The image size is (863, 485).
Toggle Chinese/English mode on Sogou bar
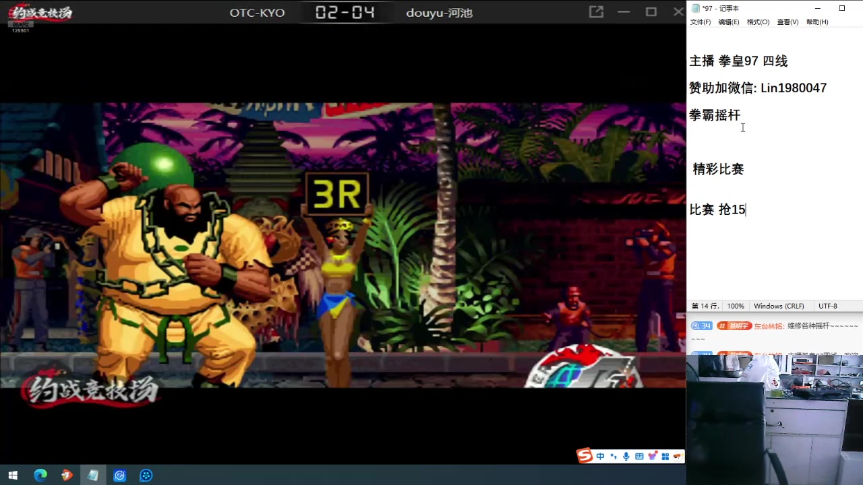pyautogui.click(x=600, y=456)
